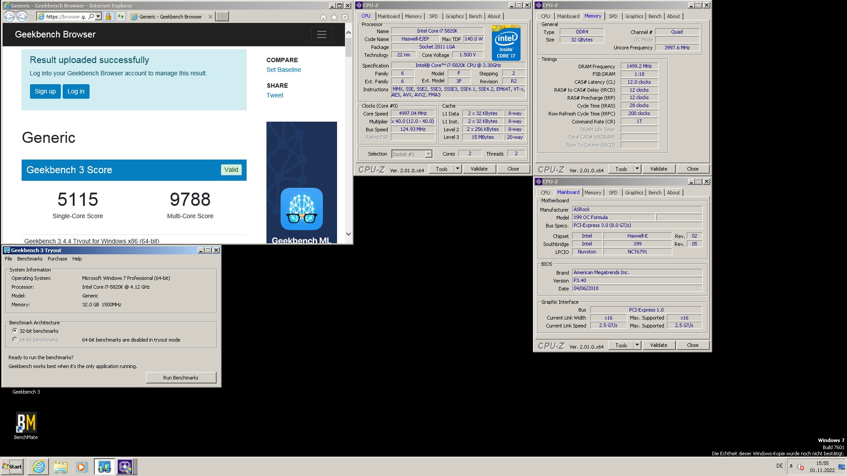Viewport: 847px width, 476px height.
Task: Click the address bar search magnifier icon
Action: click(91, 17)
